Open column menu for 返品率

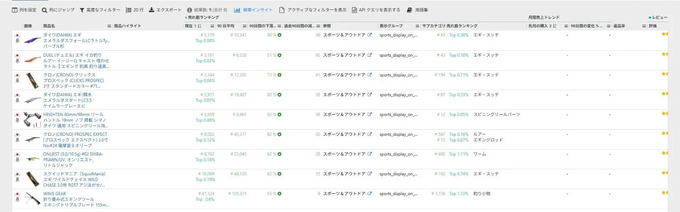tap(644, 26)
